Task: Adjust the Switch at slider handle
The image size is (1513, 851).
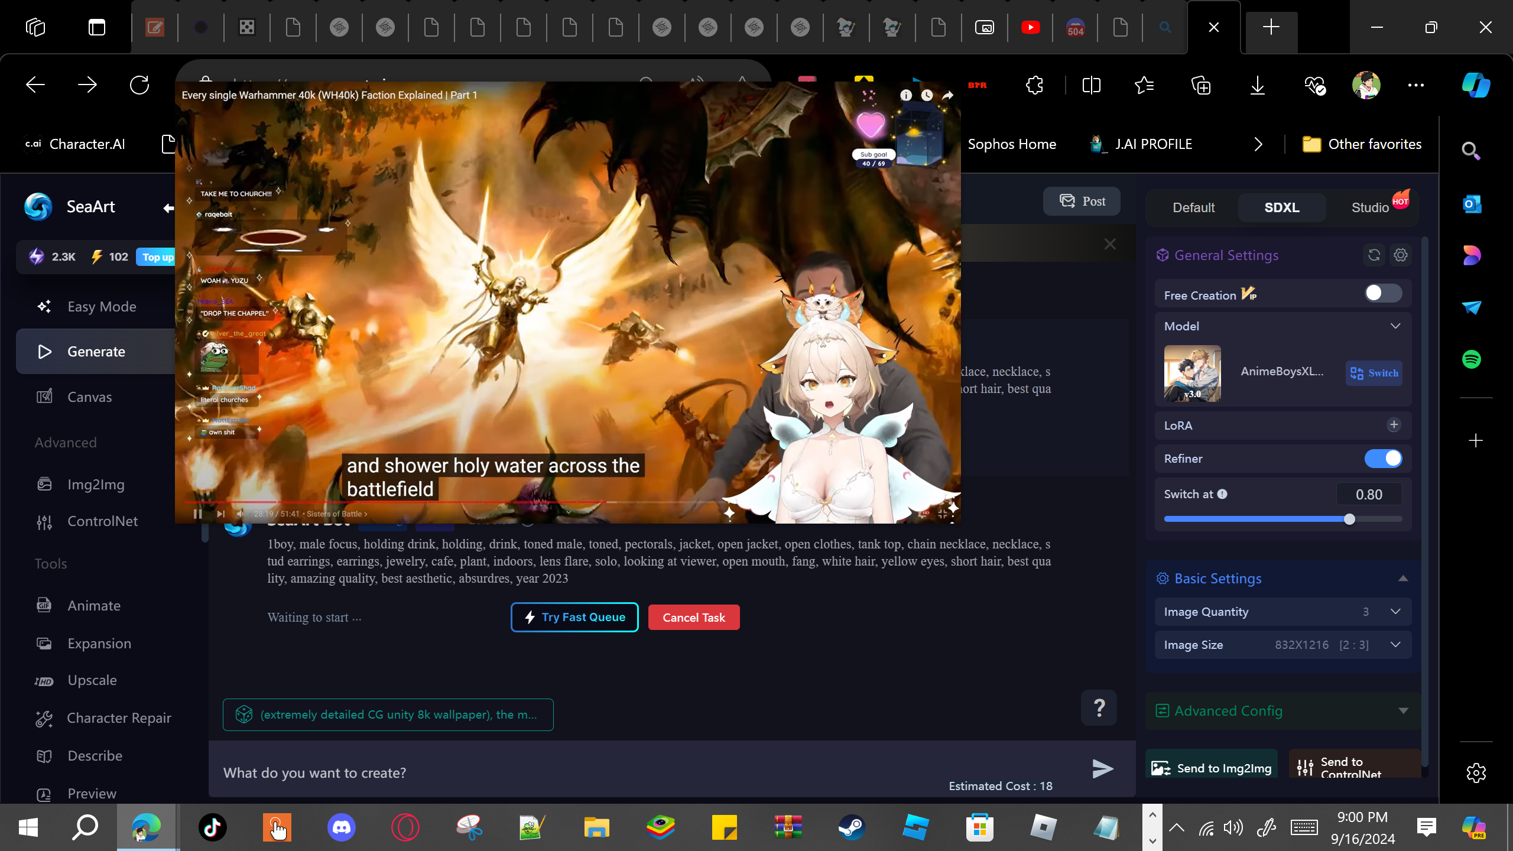Action: tap(1349, 519)
